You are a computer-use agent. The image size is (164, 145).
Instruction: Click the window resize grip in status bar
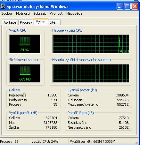137,142
